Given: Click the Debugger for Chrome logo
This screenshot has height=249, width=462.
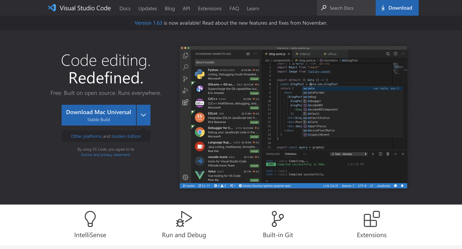Looking at the screenshot, I should click(200, 132).
